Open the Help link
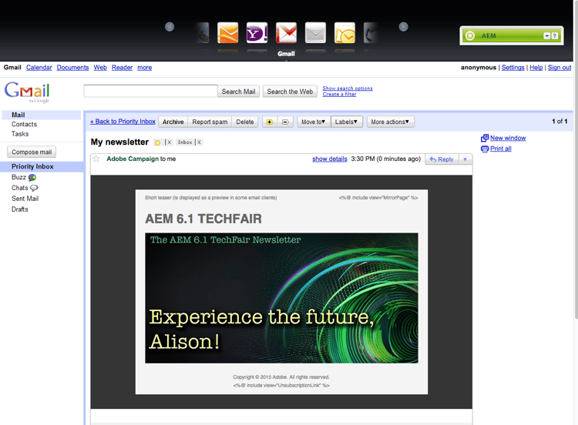This screenshot has height=425, width=578. [536, 68]
